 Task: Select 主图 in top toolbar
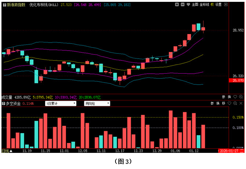195,5
